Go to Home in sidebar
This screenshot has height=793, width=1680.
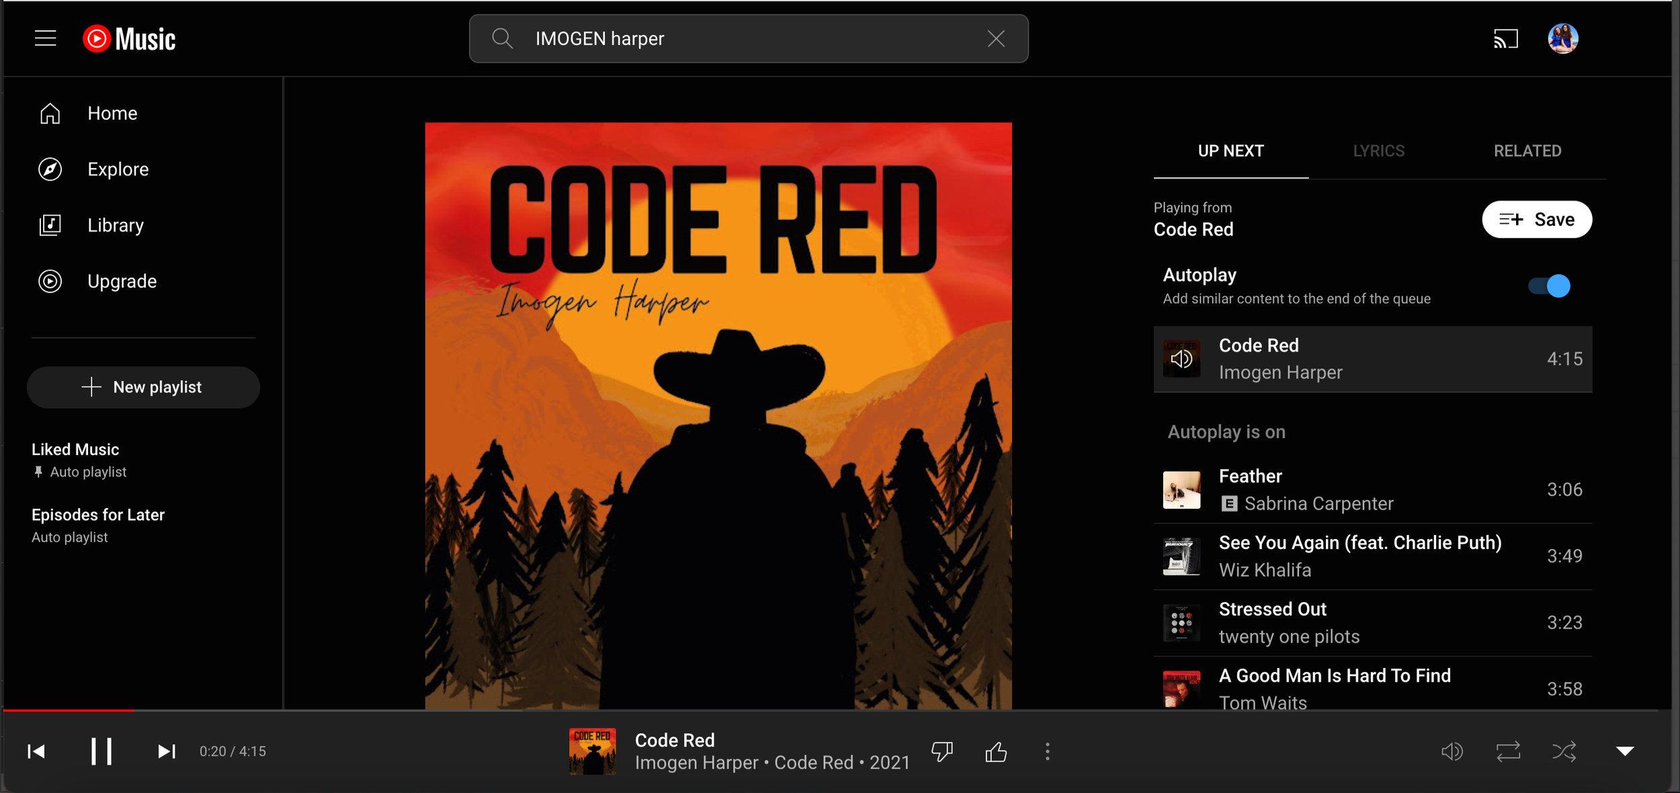(x=143, y=113)
